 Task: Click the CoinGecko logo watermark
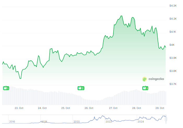pos(153,79)
